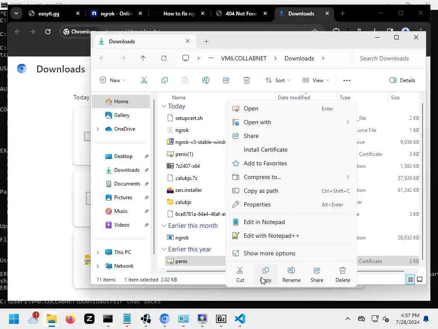Collapse the Earlier this month group
Screen dimensions: 438x329
(x=164, y=226)
